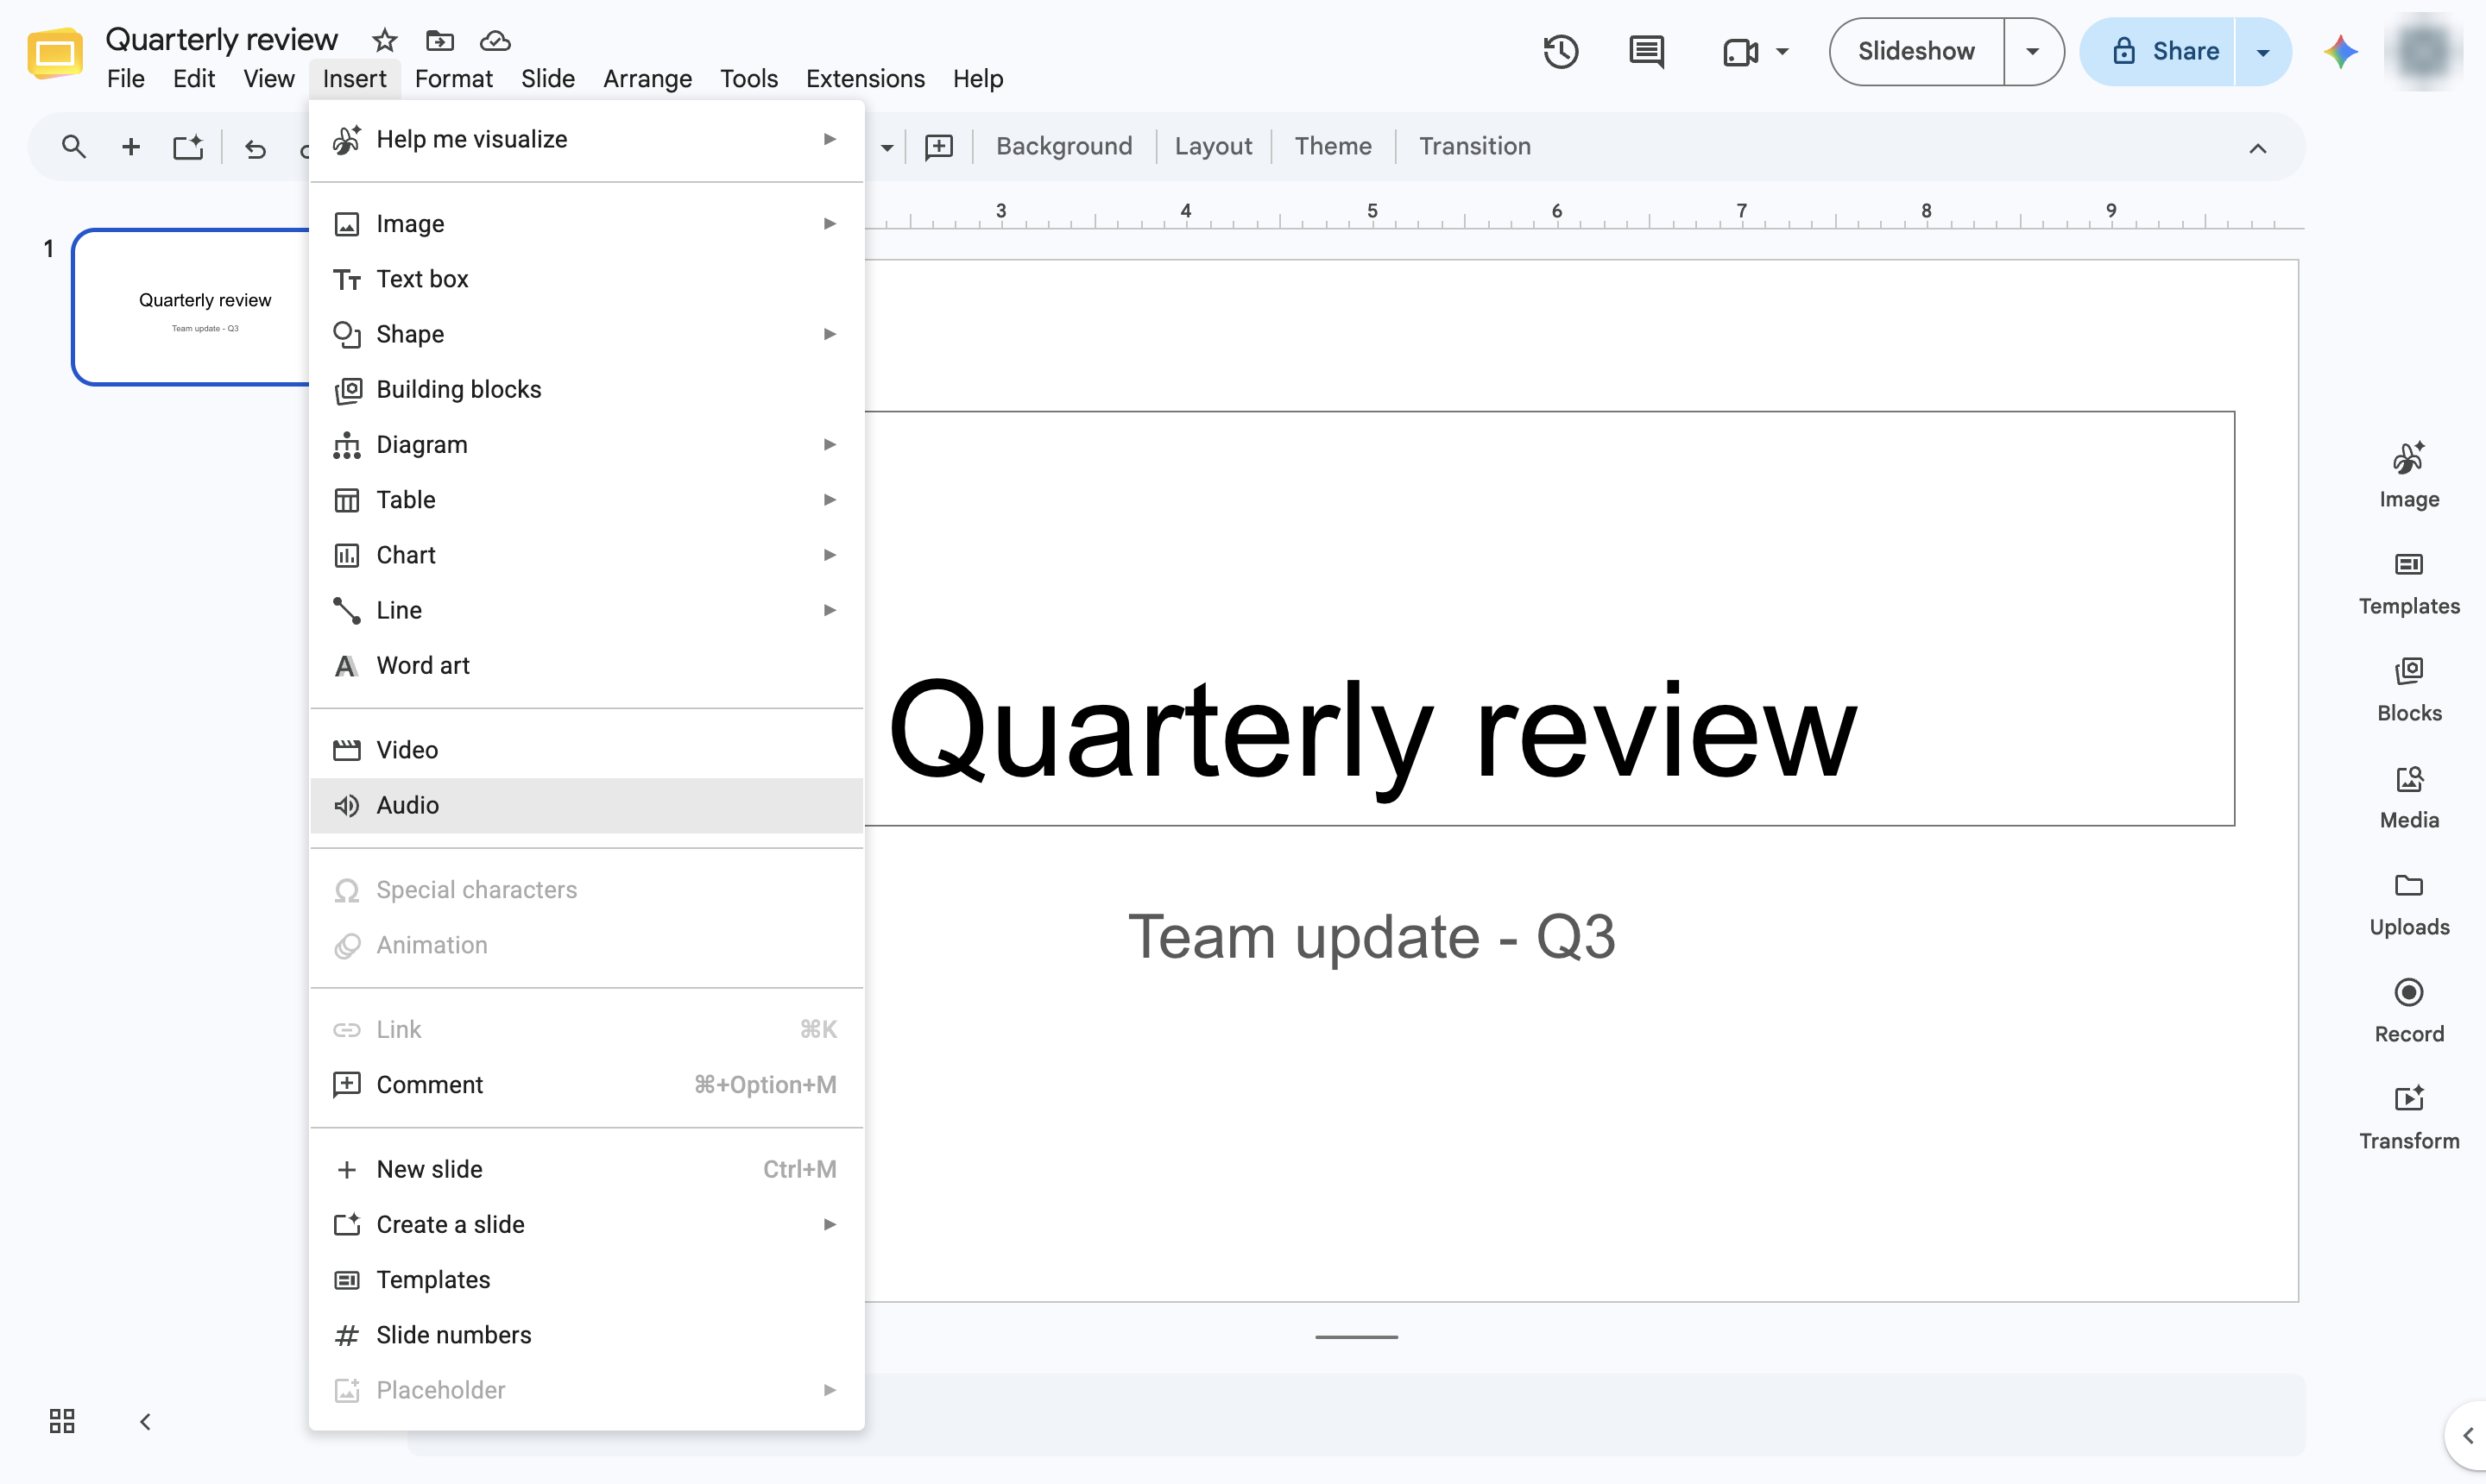Switch to grid view of slides
Viewport: 2486px width, 1484px height.
coord(62,1421)
